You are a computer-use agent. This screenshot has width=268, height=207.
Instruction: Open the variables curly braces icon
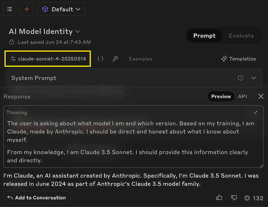pyautogui.click(x=100, y=59)
